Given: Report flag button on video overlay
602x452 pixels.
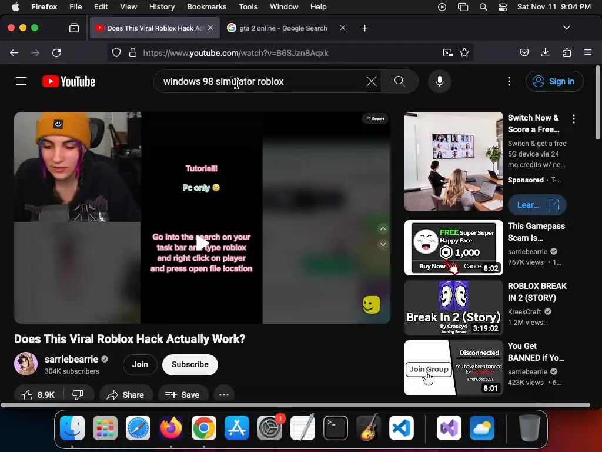Looking at the screenshot, I should 375,119.
